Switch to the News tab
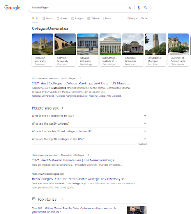This screenshot has width=191, height=214. tap(48, 18)
